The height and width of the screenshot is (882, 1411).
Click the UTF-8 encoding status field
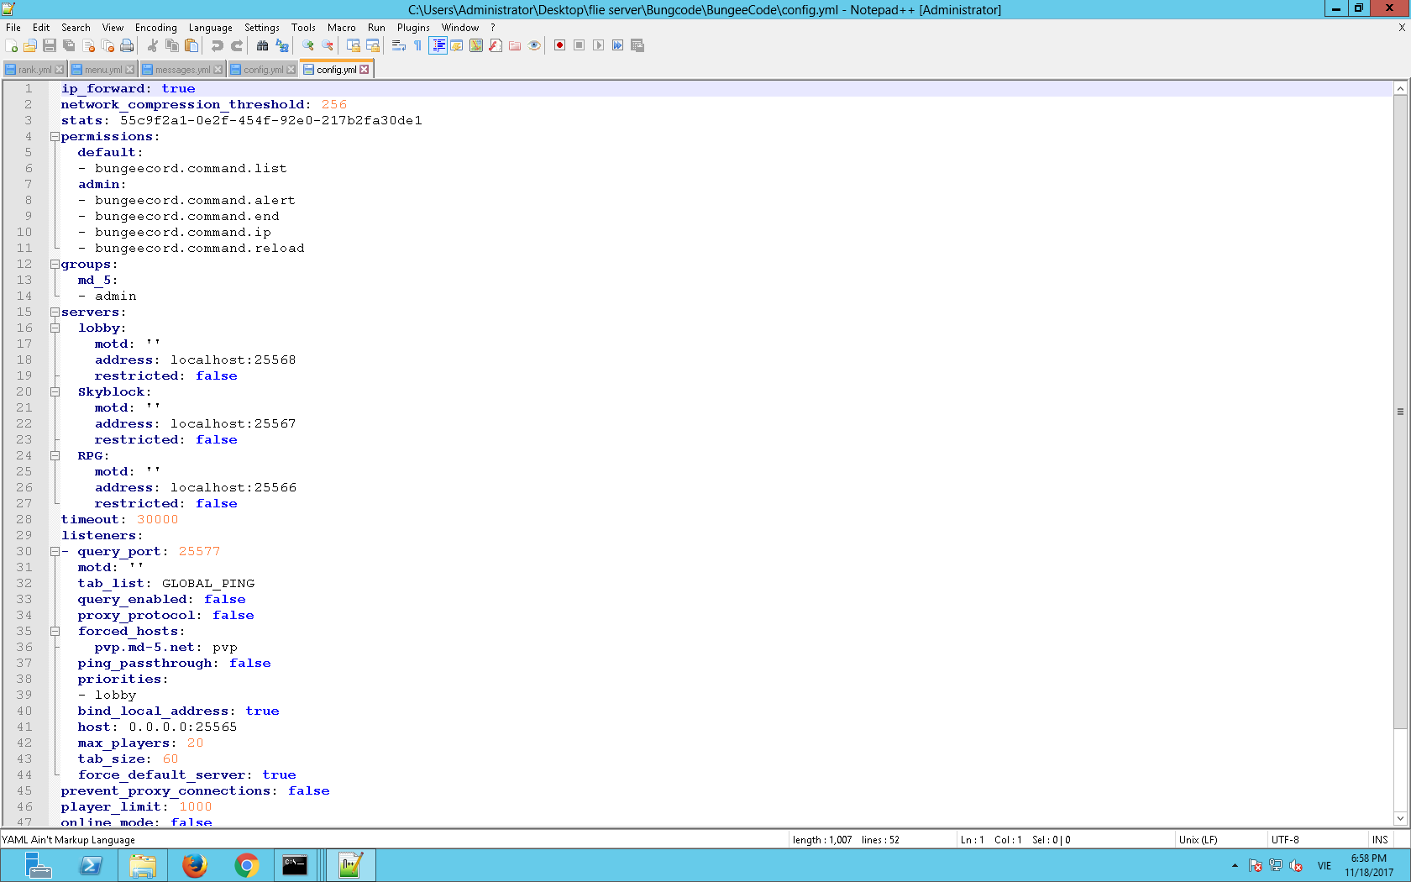click(1285, 839)
